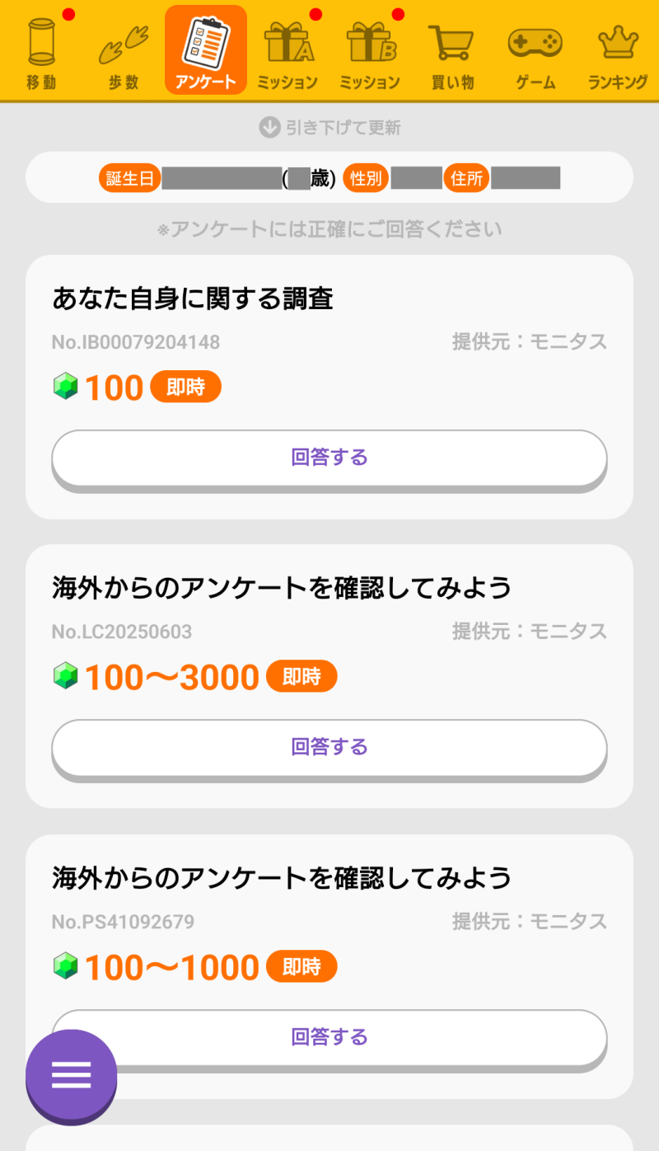Tap the 性別 profile label

click(x=365, y=178)
